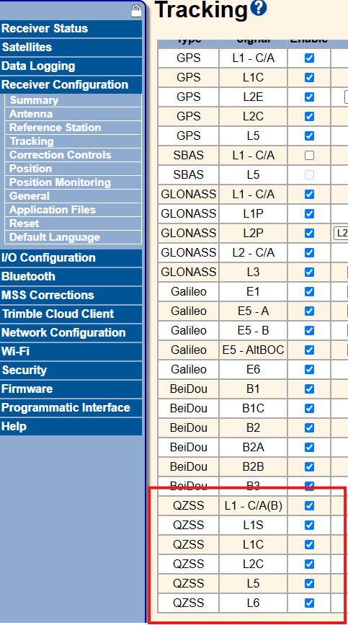Toggle the GLONASS L2P checkbox
This screenshot has width=348, height=625.
click(x=309, y=233)
